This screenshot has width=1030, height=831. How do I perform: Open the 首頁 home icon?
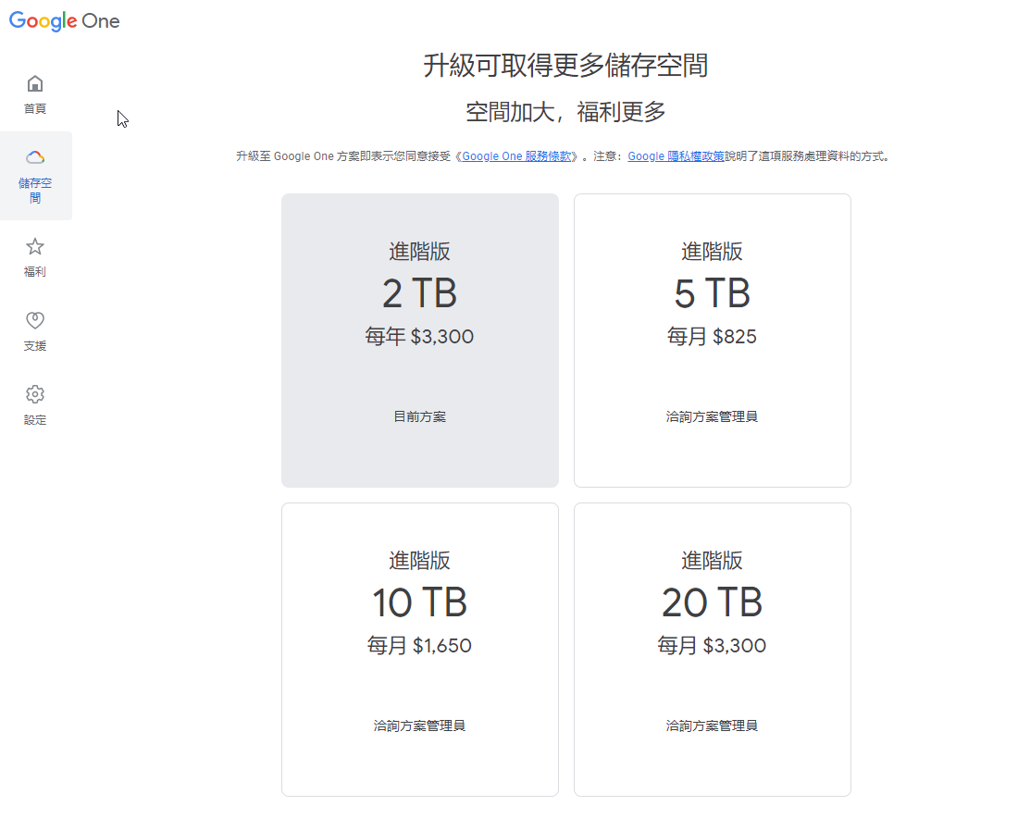[x=35, y=84]
